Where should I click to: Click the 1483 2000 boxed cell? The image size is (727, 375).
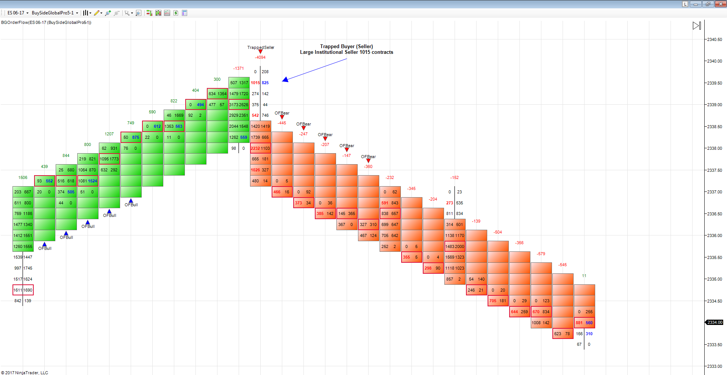(455, 246)
